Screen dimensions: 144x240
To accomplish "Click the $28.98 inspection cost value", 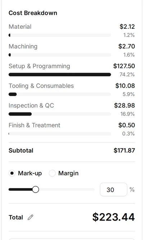I will [x=125, y=105].
